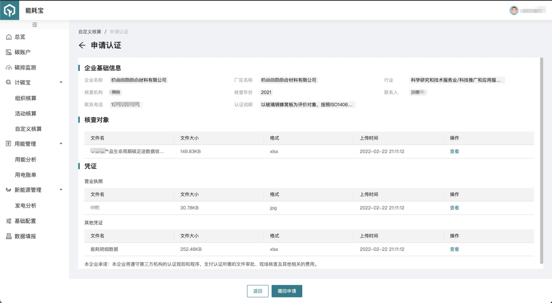The height and width of the screenshot is (303, 552).
Task: Open the 用电账单 submenu item
Action: (x=26, y=175)
